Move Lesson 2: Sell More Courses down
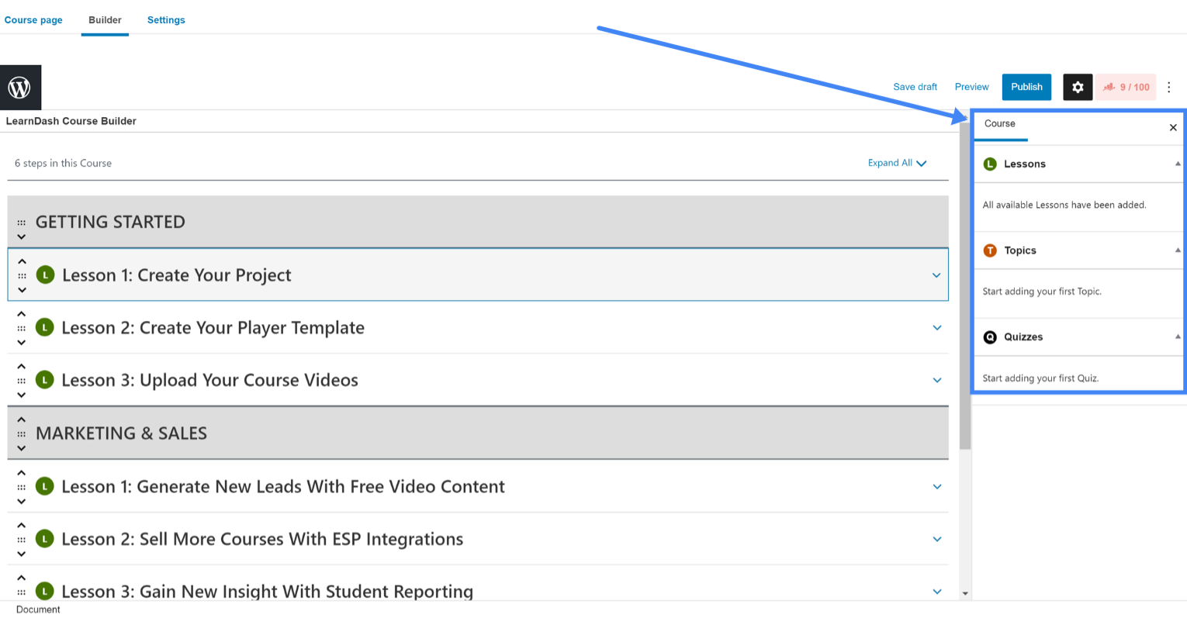Image resolution: width=1187 pixels, height=618 pixels. (x=22, y=554)
